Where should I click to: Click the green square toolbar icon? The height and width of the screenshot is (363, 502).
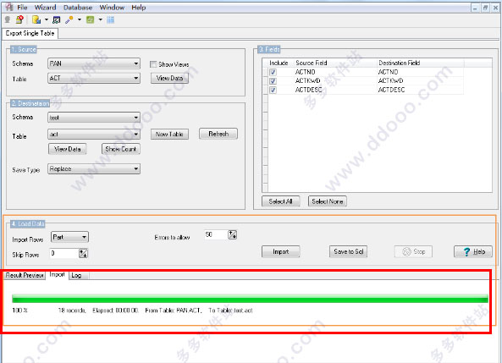coord(91,19)
